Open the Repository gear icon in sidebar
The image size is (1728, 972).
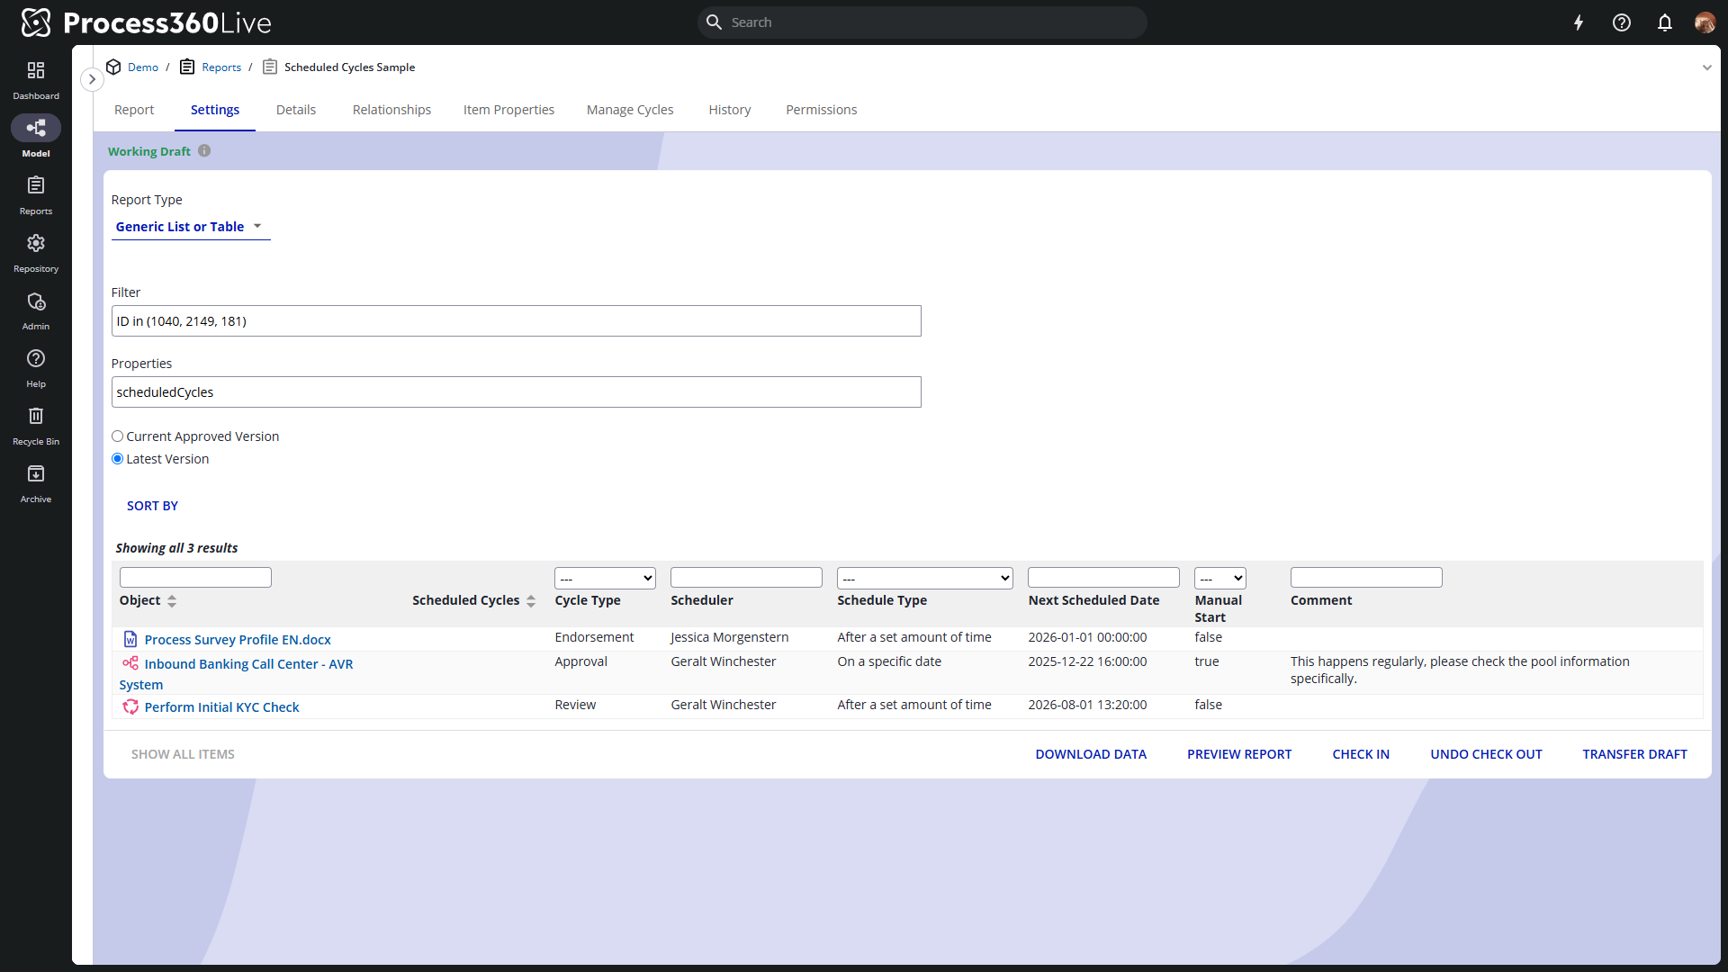pyautogui.click(x=36, y=244)
